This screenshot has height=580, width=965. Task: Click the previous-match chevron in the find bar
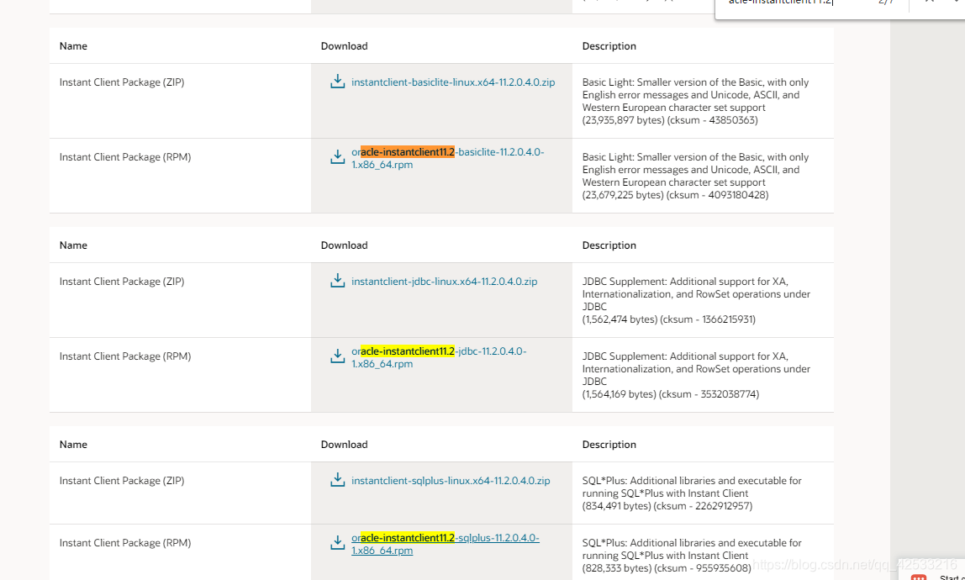(929, 3)
